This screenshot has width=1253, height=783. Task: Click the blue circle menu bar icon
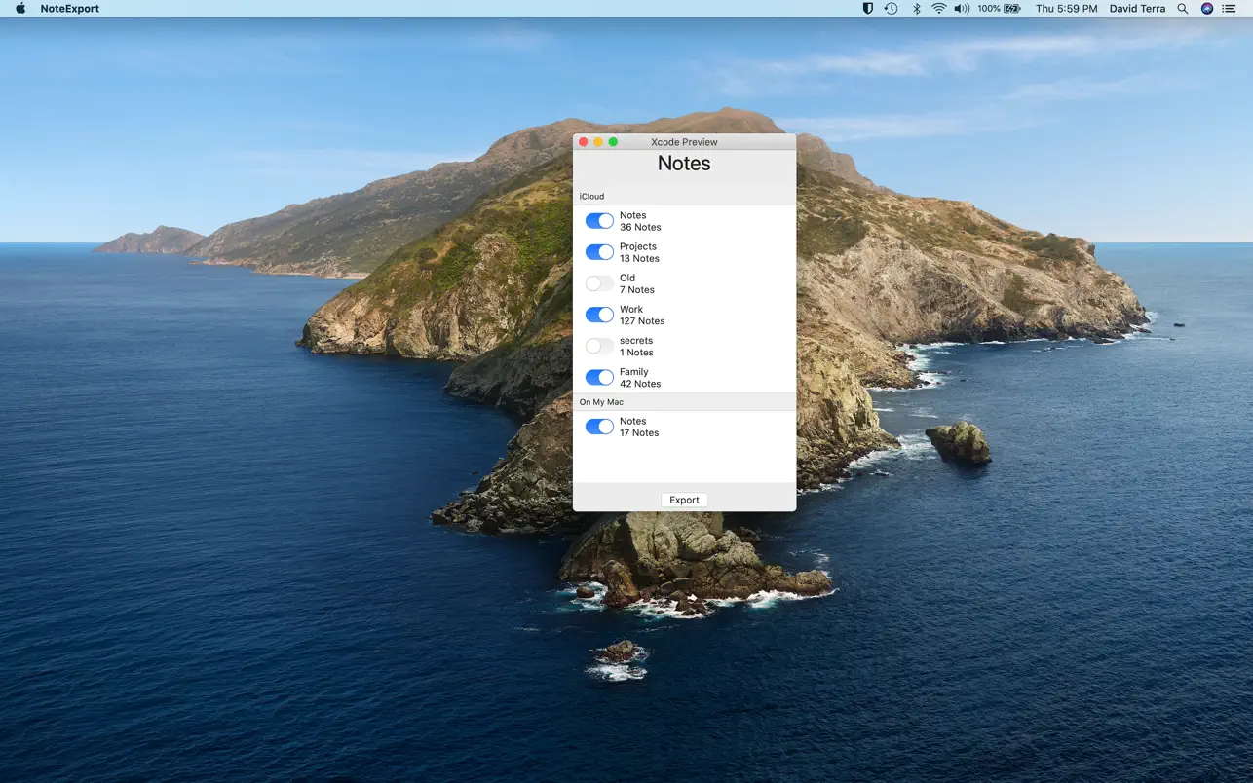(x=1205, y=8)
